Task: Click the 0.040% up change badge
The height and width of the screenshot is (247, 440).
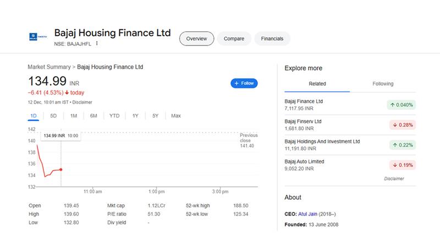Action: coord(402,105)
